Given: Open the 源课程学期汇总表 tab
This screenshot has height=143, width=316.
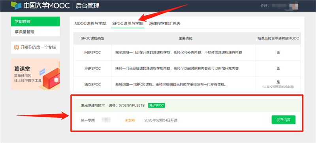Looking at the screenshot, I should coord(165,24).
